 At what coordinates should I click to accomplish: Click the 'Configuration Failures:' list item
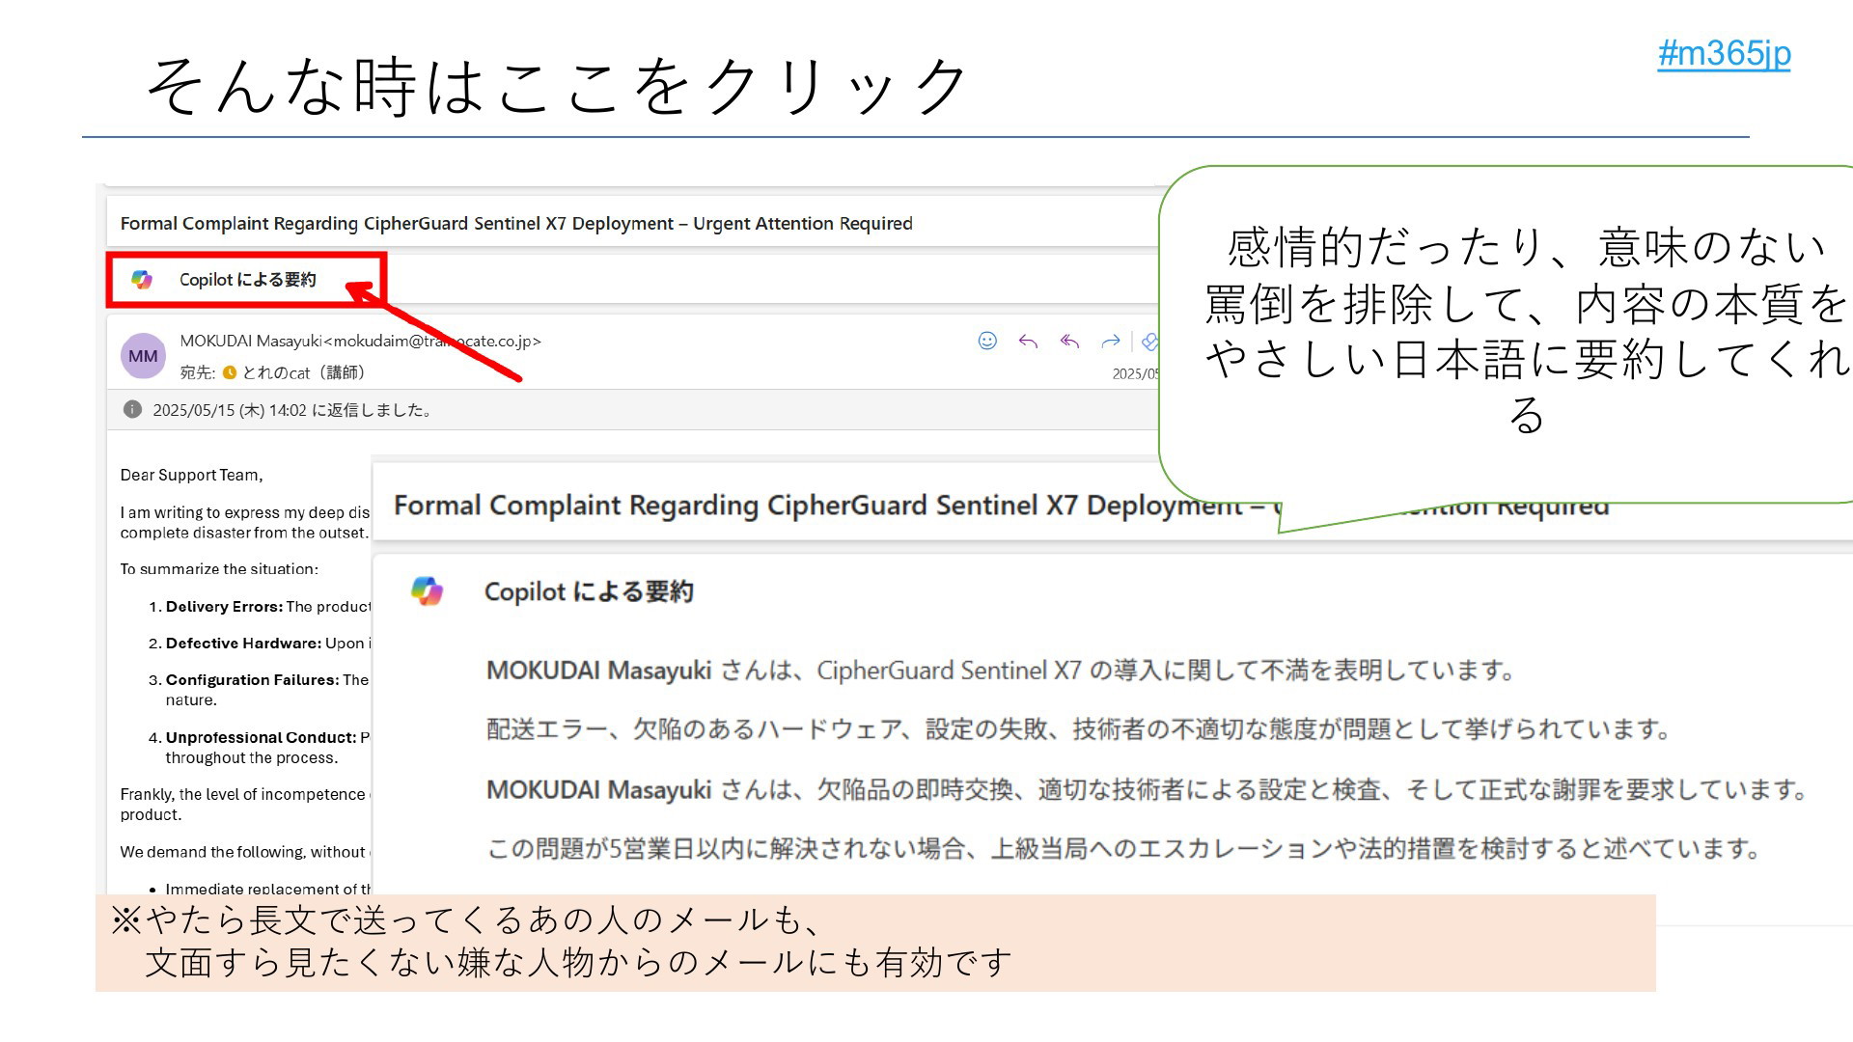(261, 690)
